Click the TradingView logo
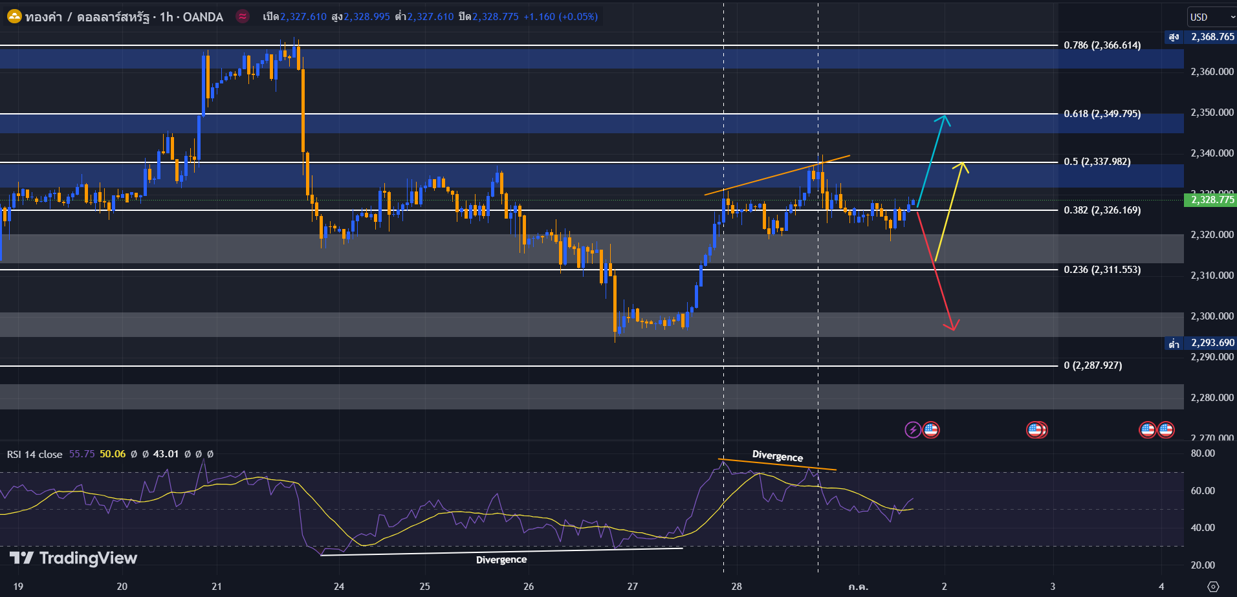 point(73,558)
